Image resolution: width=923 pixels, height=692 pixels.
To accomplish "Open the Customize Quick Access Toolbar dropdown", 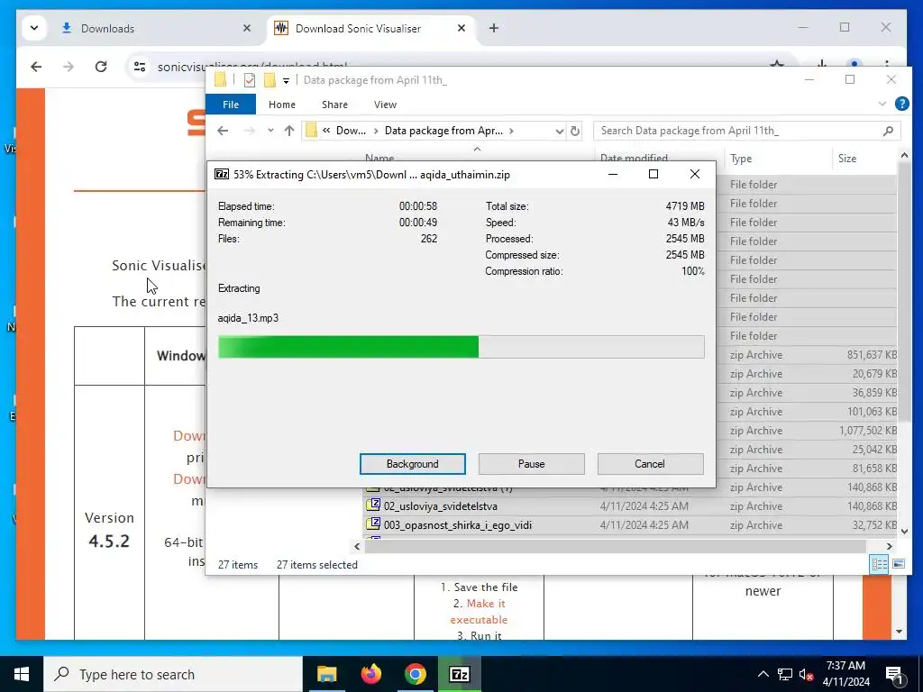I will pos(286,80).
